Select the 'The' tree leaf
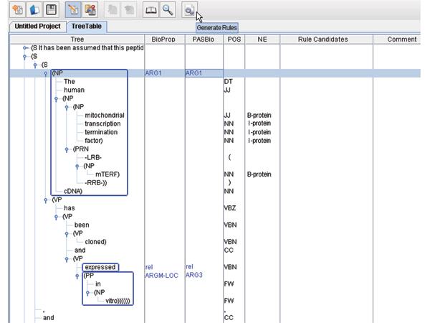 [x=70, y=82]
